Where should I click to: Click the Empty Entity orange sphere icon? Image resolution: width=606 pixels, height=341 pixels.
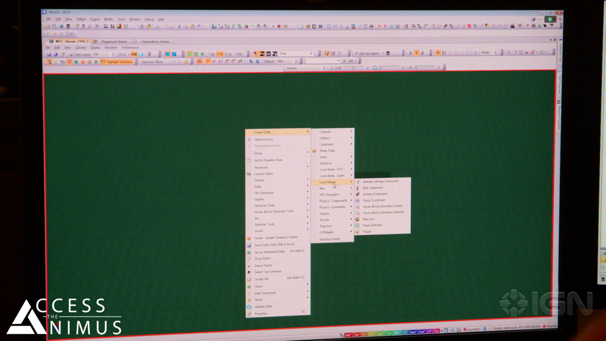314,151
